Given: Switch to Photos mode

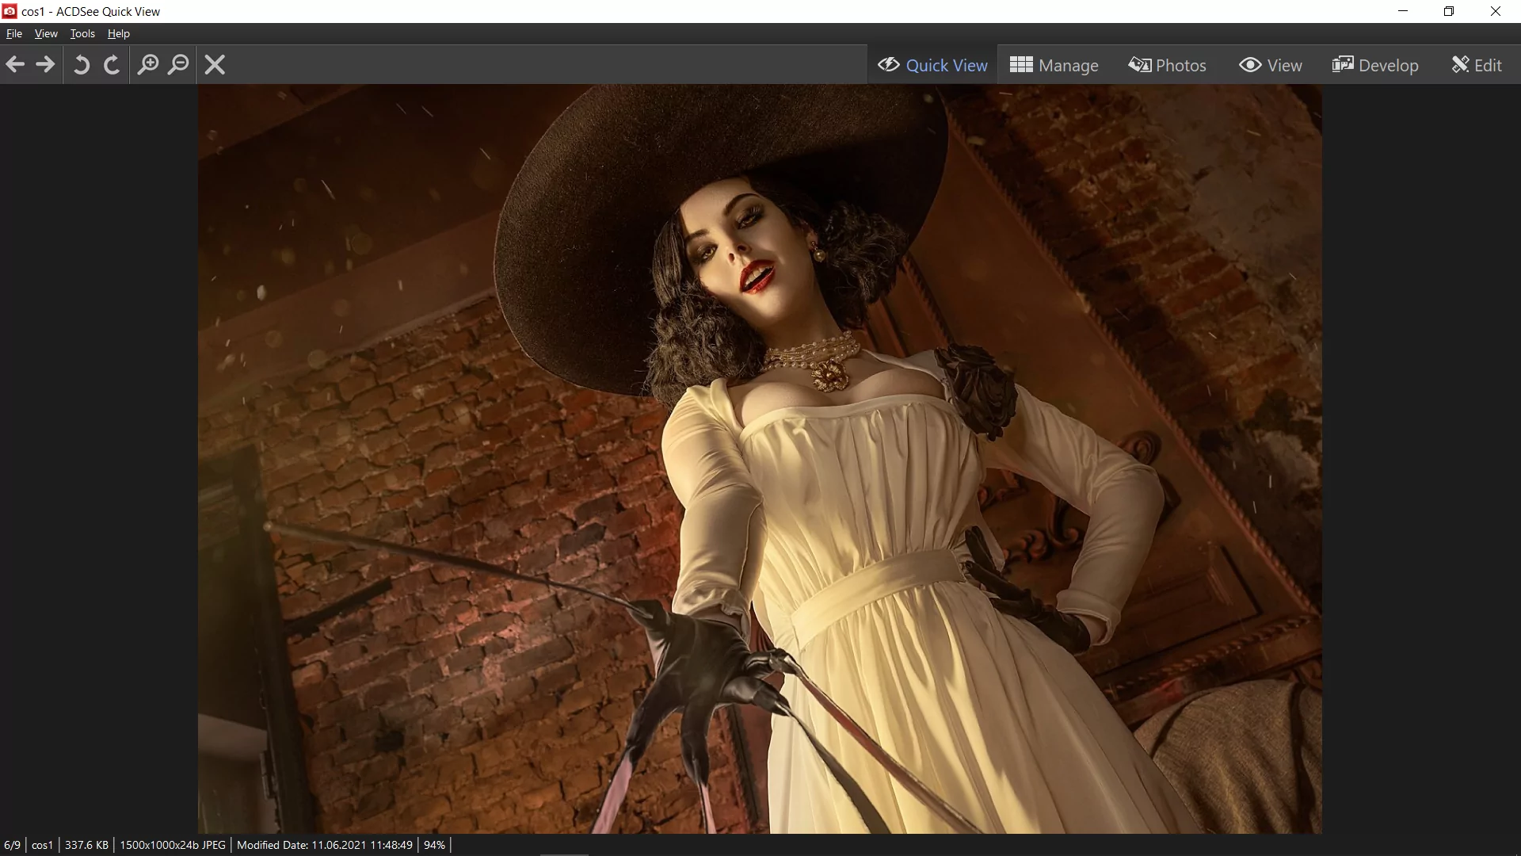Looking at the screenshot, I should click(x=1167, y=65).
